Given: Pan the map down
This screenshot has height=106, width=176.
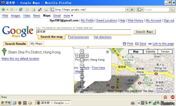Looking at the screenshot, I should coord(82,60).
